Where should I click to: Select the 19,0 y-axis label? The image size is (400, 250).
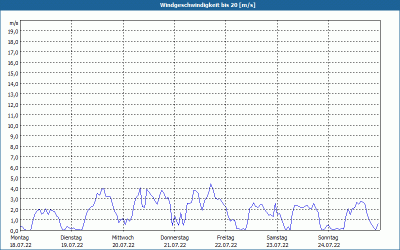[13, 31]
